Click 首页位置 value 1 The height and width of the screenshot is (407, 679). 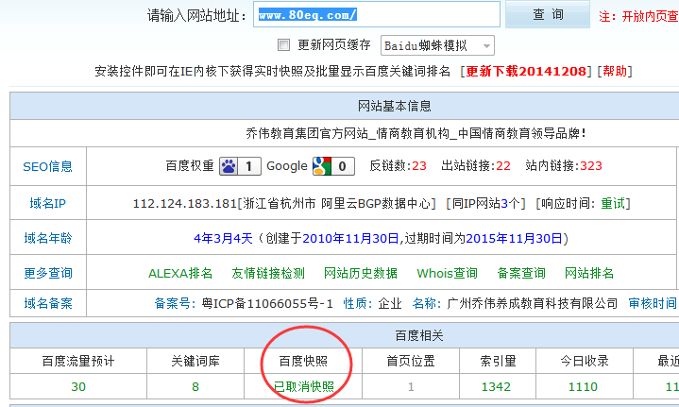click(411, 386)
